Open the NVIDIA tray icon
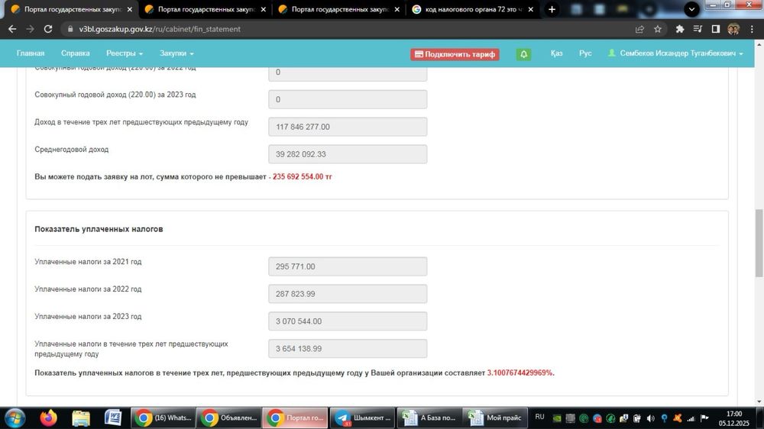The width and height of the screenshot is (764, 429). coord(557,418)
